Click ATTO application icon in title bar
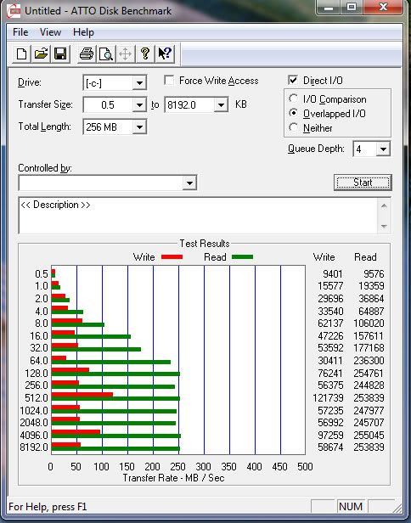This screenshot has height=523, width=411. coord(14,11)
